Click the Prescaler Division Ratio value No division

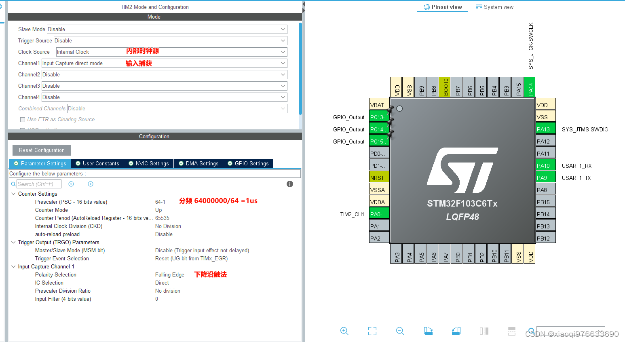(168, 291)
